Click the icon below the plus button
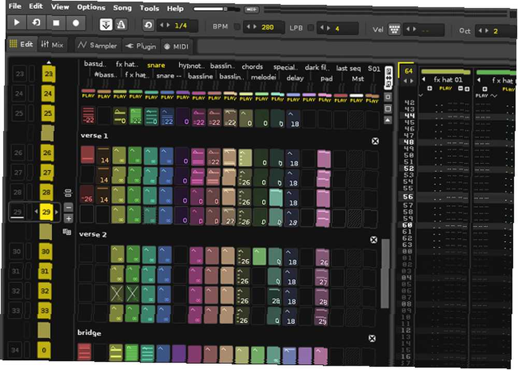This screenshot has height=370, width=518. pyautogui.click(x=67, y=232)
